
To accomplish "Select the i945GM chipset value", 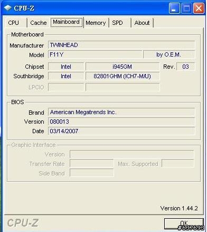I will (x=123, y=67).
